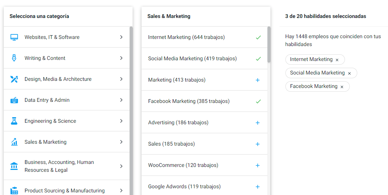Viewport: 388px width, 195px height.
Task: Open Product Sourcing & Manufacturing category
Action: 67,188
